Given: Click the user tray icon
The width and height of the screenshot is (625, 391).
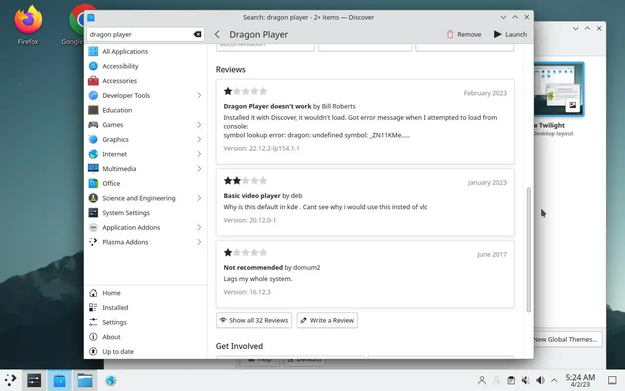Looking at the screenshot, I should (482, 380).
